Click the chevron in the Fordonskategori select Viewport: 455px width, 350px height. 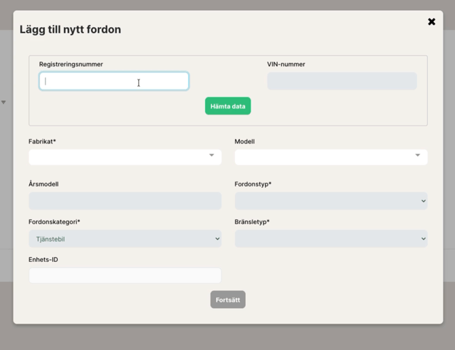[x=217, y=239]
